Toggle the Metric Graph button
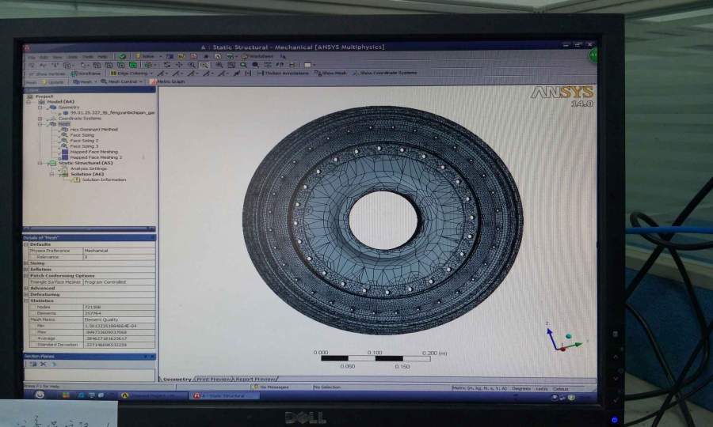This screenshot has height=427, width=713. click(x=167, y=81)
